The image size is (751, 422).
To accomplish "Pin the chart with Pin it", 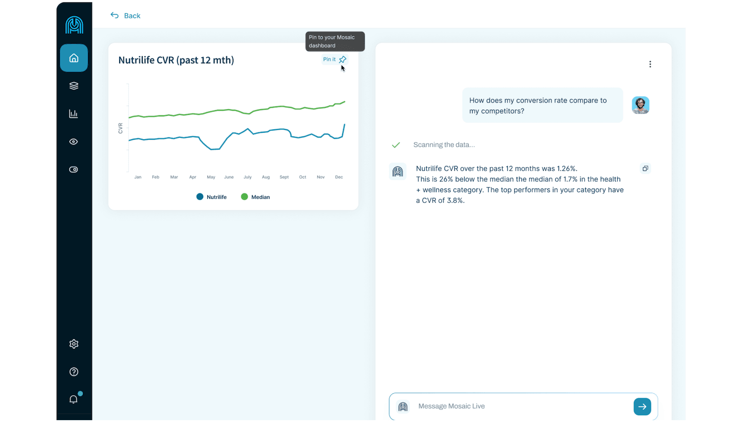I will [x=335, y=60].
